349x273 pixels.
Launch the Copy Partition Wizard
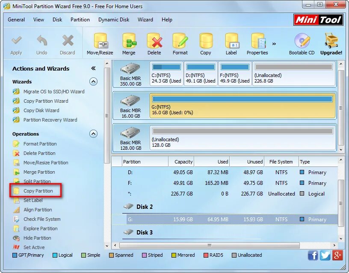(x=46, y=101)
